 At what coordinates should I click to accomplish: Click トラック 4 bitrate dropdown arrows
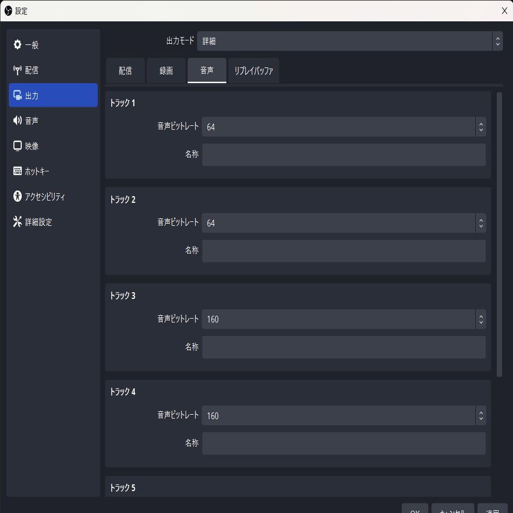(481, 415)
